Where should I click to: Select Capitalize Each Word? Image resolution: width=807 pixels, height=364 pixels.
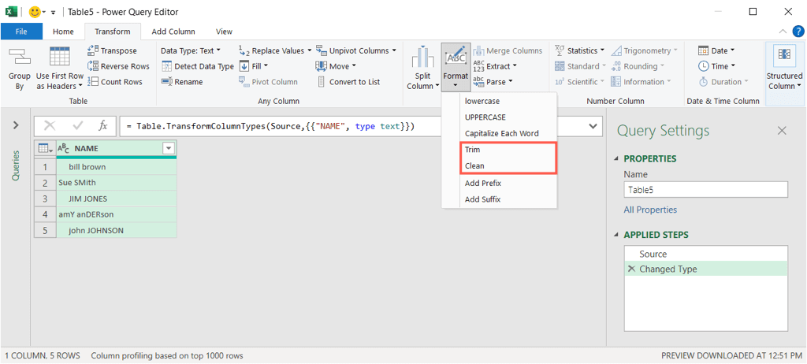click(x=502, y=133)
